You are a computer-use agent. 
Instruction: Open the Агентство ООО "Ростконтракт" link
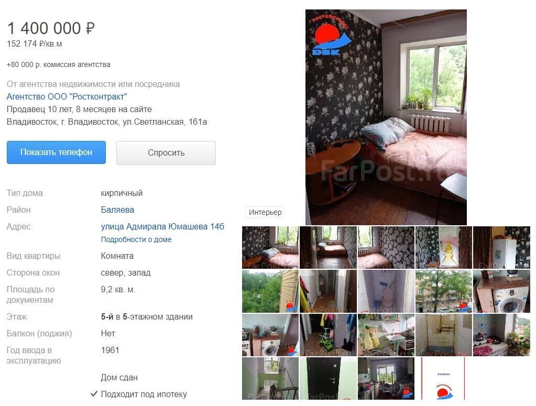(x=67, y=97)
